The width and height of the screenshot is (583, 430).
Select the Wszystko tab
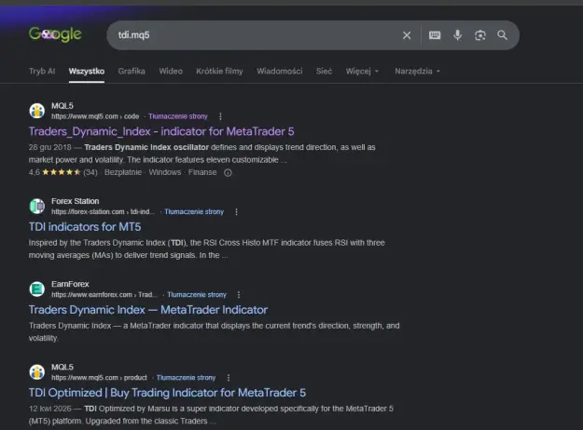(86, 72)
